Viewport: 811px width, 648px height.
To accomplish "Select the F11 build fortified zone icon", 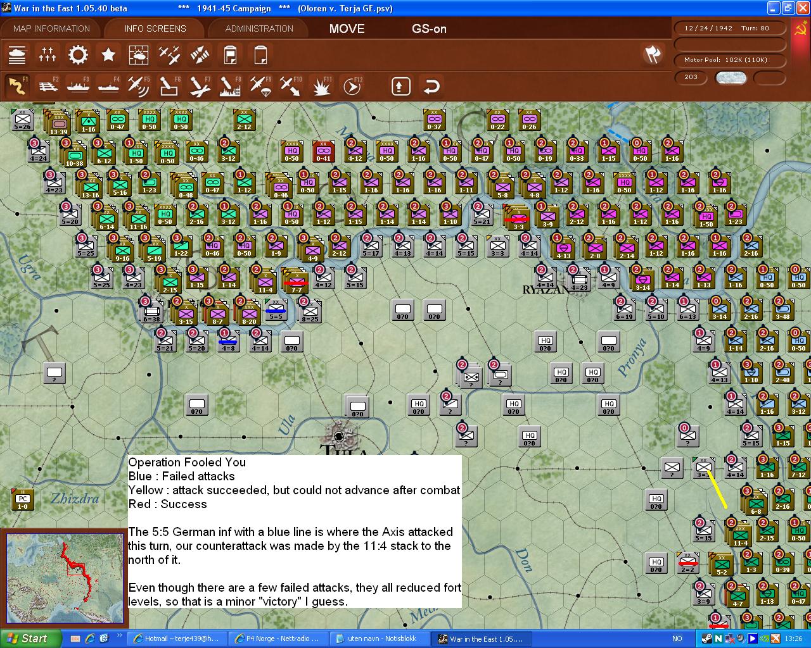I will [x=321, y=85].
